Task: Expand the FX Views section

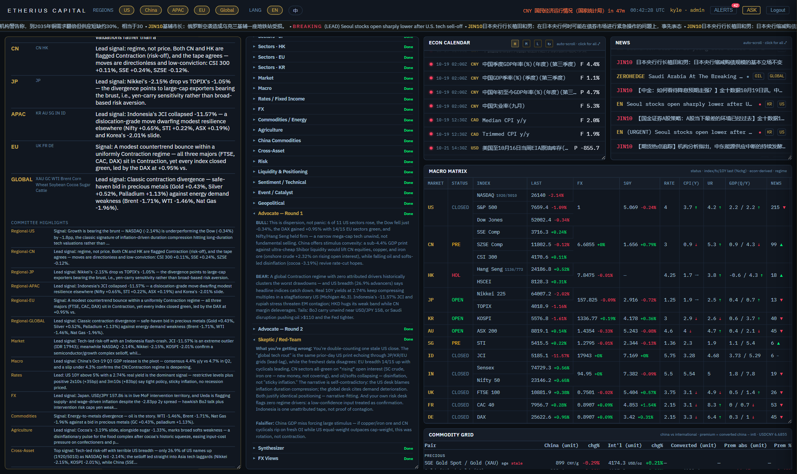Action: point(333,458)
